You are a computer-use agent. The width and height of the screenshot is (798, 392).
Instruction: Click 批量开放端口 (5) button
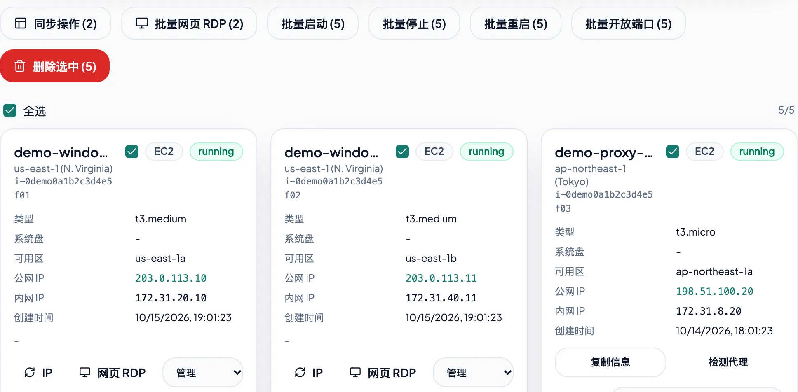coord(629,23)
